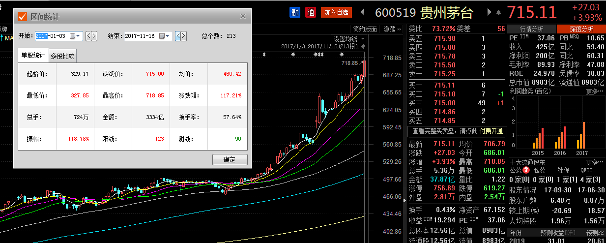Select the 公募 shareholder category
Viewport: 606px width, 243px height.
[515, 170]
